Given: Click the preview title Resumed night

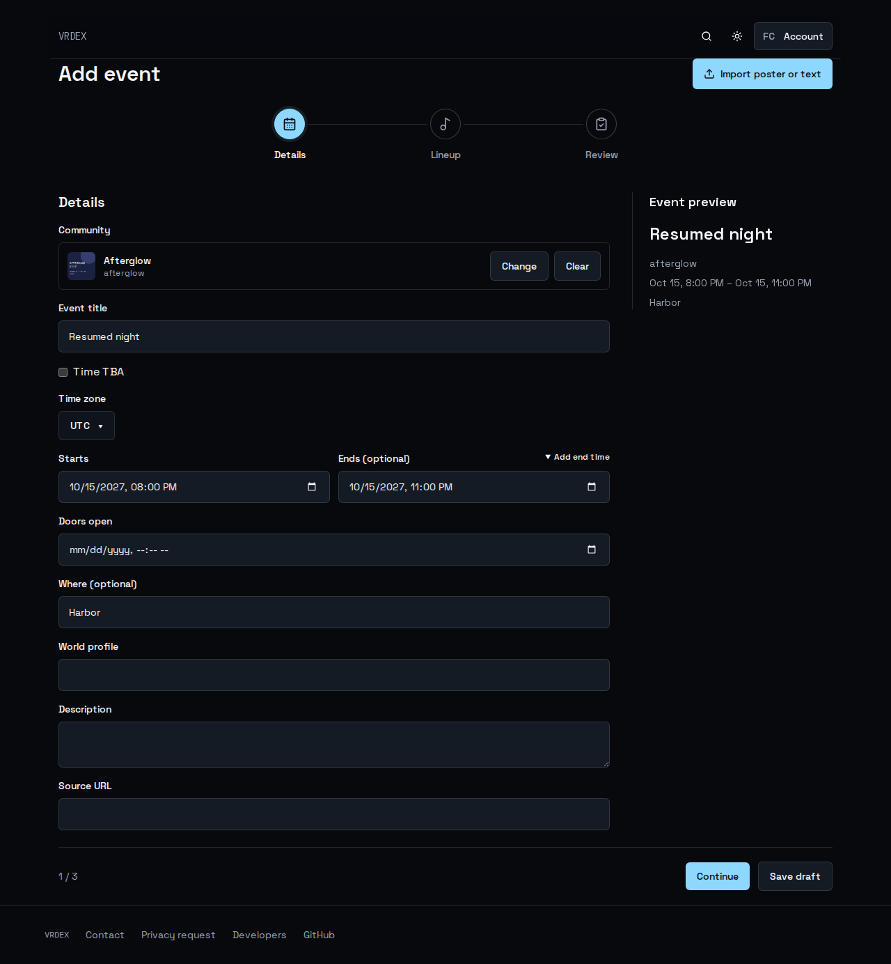Looking at the screenshot, I should (711, 234).
